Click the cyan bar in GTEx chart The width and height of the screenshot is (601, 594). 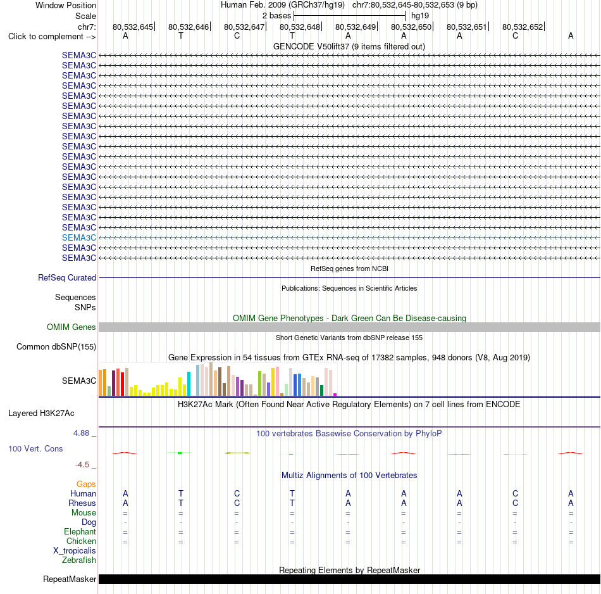click(x=189, y=384)
